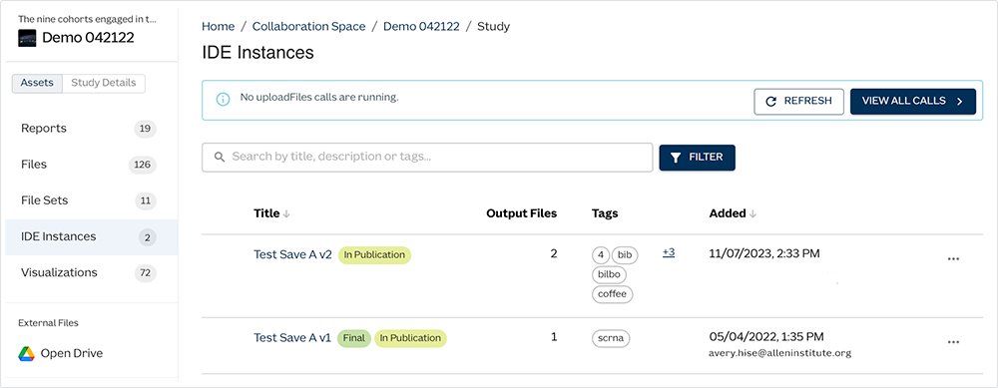Open Test Save A v1 instance
Viewport: 998px width, 388px height.
pyautogui.click(x=292, y=338)
